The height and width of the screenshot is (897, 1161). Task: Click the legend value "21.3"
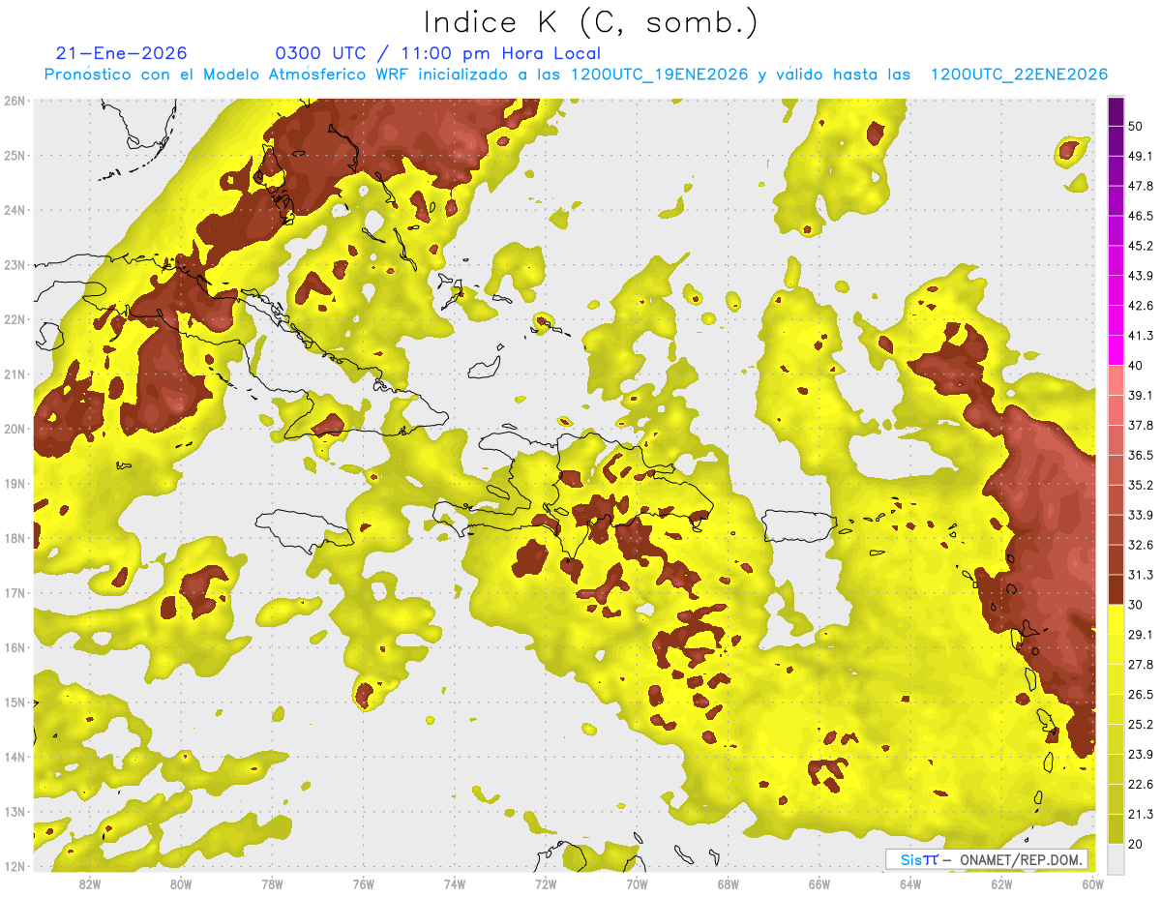(1140, 814)
